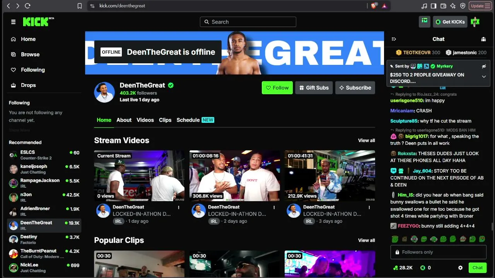The height and width of the screenshot is (278, 495).
Task: Select the Videos tab
Action: click(x=145, y=120)
